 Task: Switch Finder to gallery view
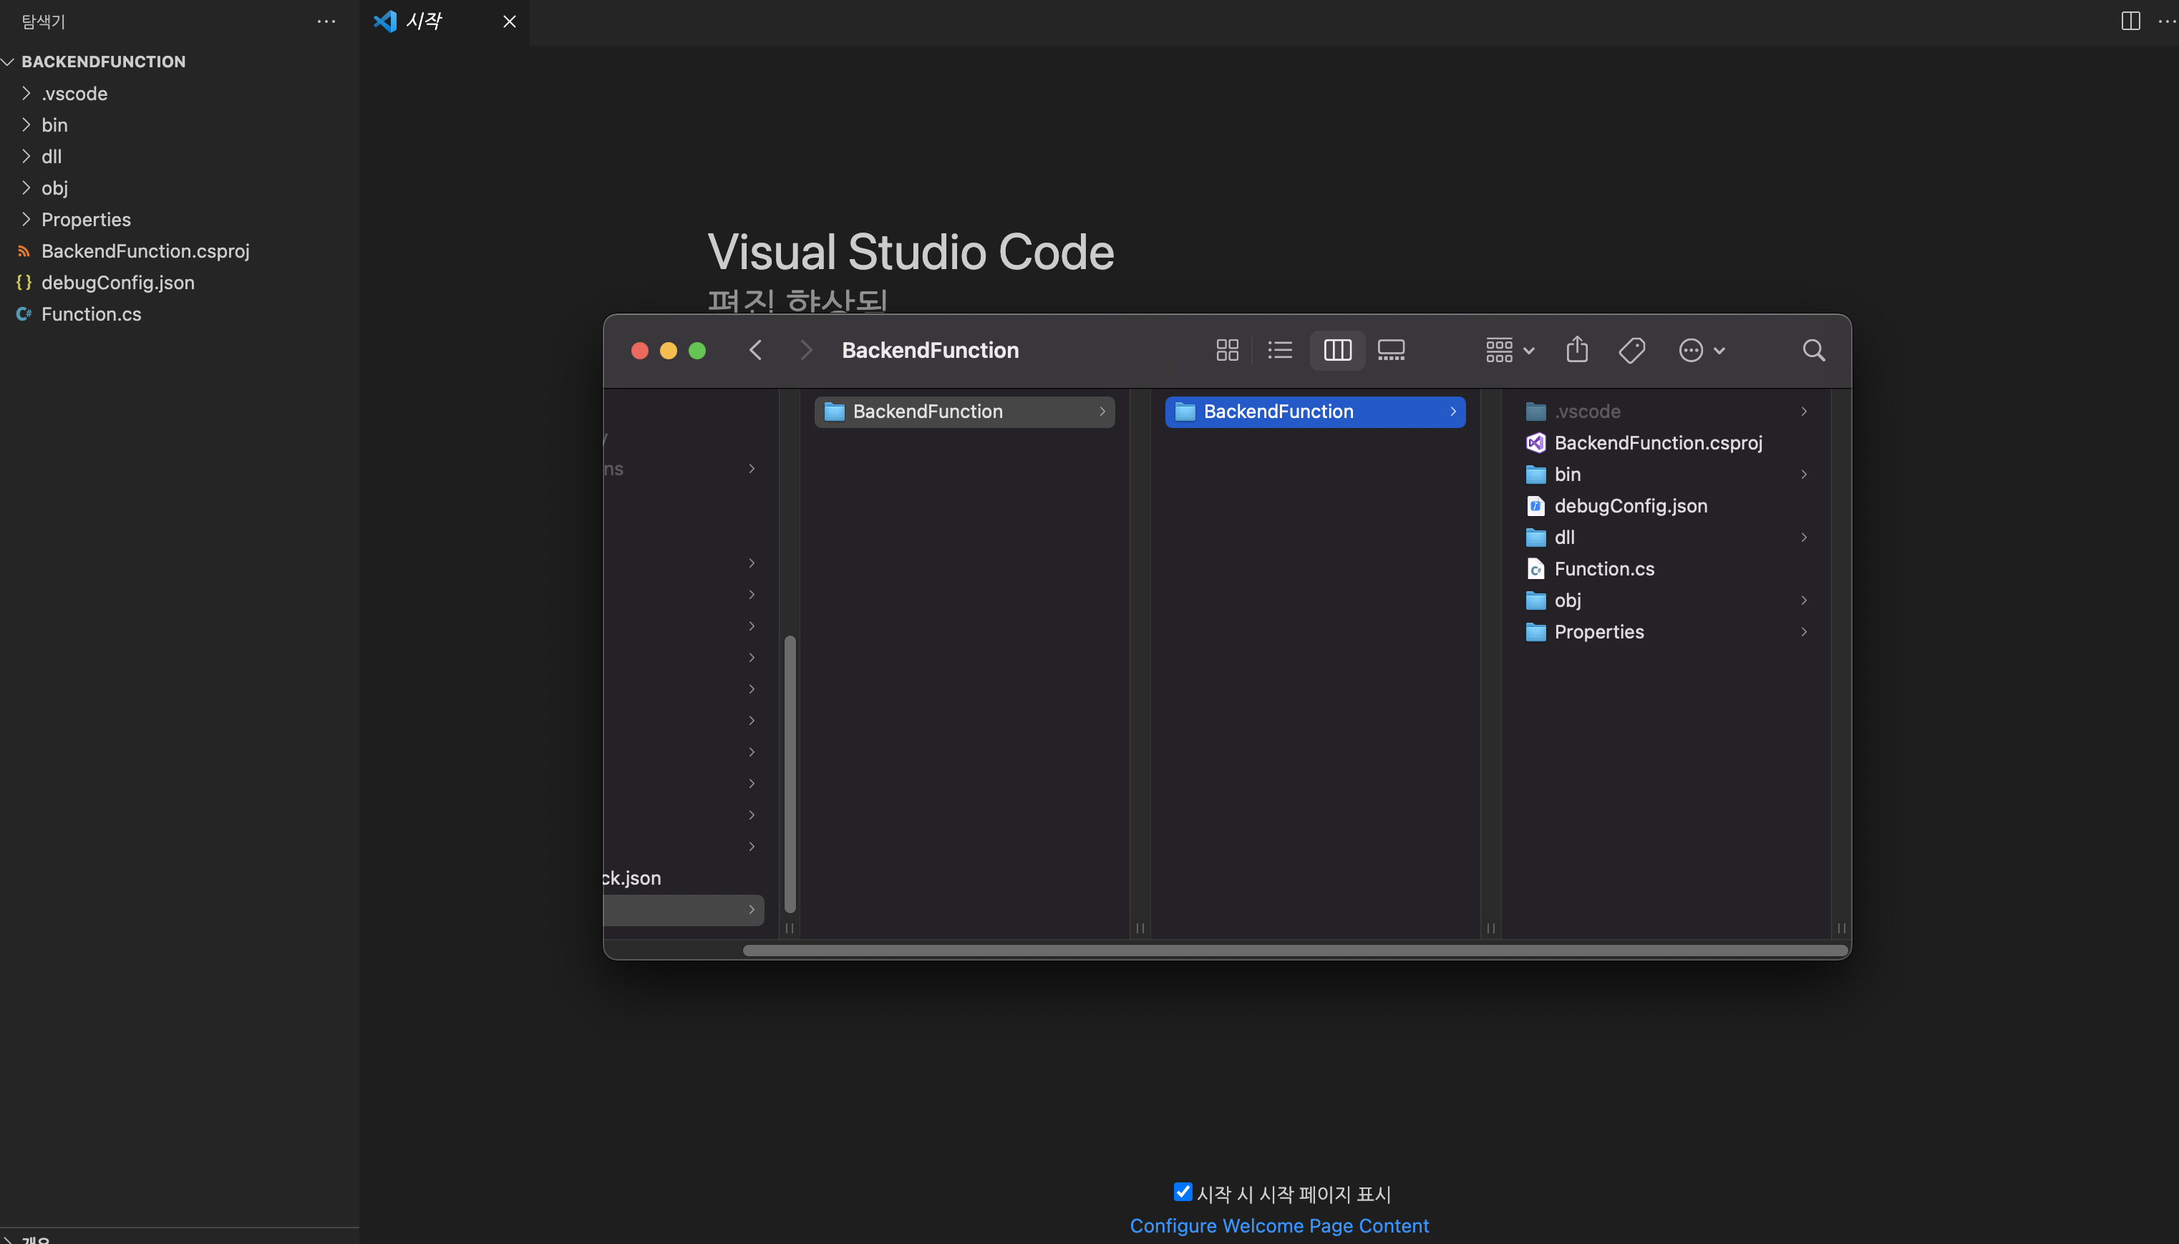click(1391, 350)
